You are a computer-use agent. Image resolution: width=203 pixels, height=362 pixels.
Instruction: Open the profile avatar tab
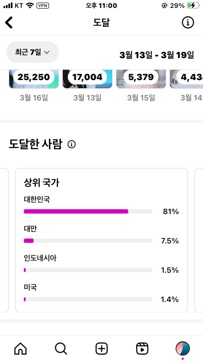coord(183,348)
